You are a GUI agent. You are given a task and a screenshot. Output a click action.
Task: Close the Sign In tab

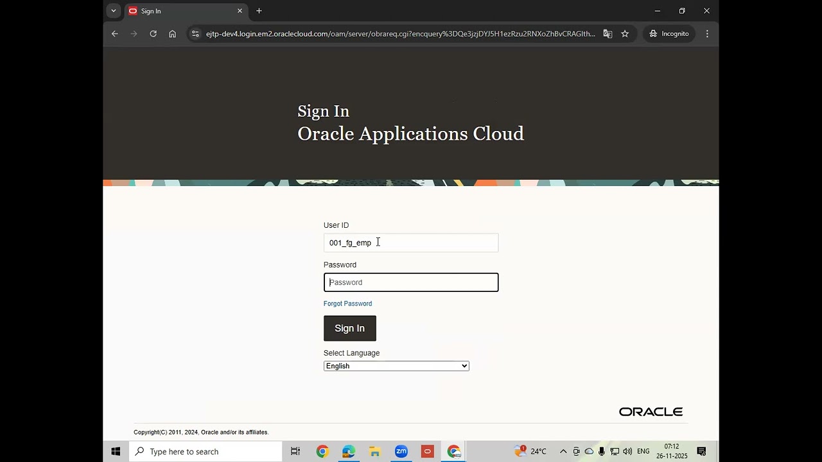click(240, 11)
